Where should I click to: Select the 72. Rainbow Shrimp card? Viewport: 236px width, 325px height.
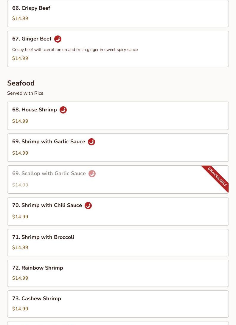click(x=38, y=268)
